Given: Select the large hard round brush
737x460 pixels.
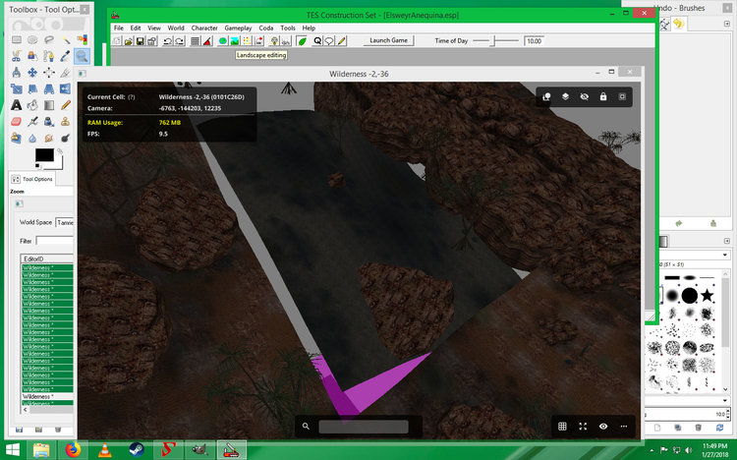Looking at the screenshot, I should click(690, 296).
